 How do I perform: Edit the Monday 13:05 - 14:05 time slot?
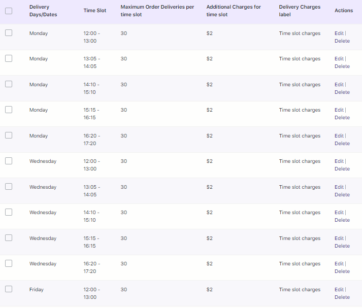(339, 59)
